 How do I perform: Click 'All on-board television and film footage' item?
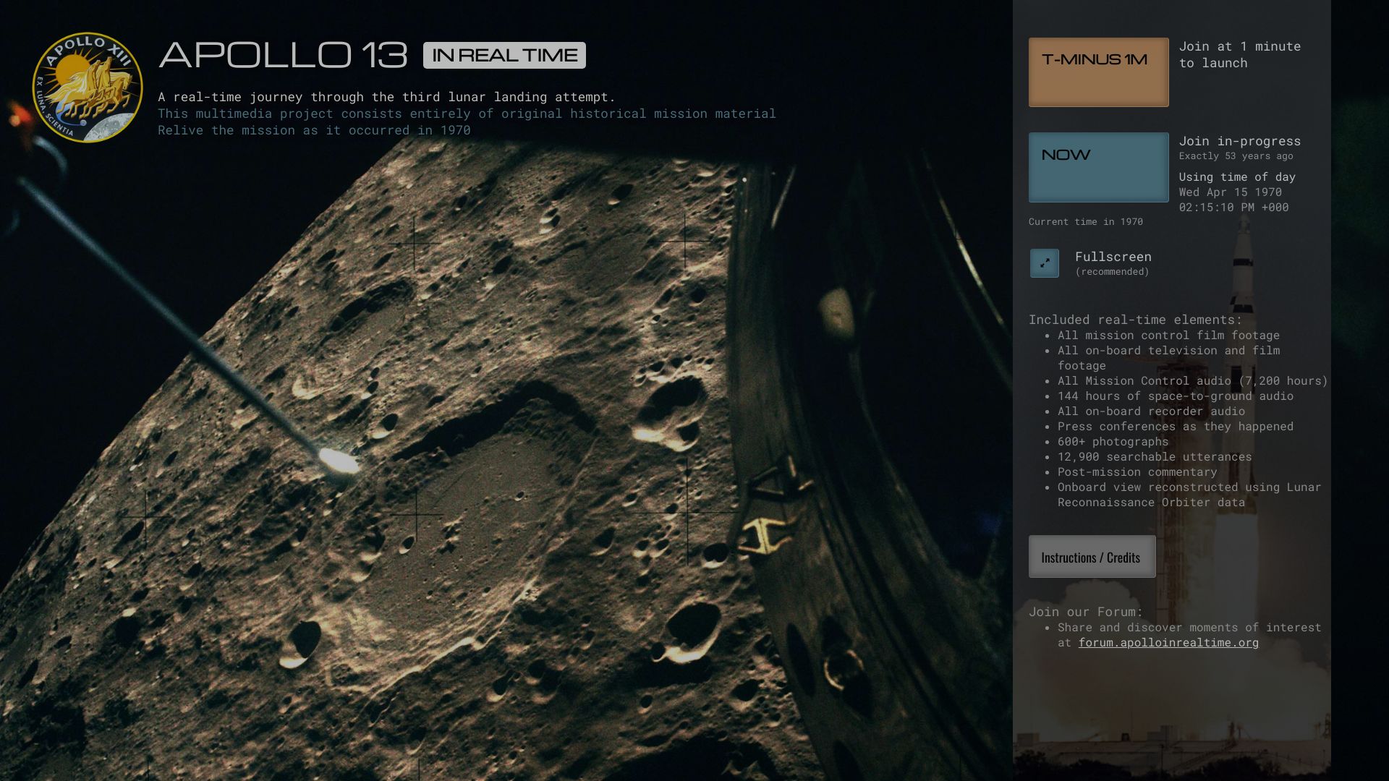click(x=1168, y=358)
